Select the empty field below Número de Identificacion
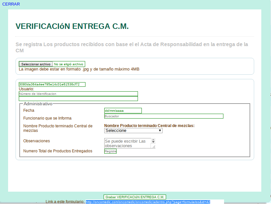Screen dimensions: 271x204 [78, 98]
